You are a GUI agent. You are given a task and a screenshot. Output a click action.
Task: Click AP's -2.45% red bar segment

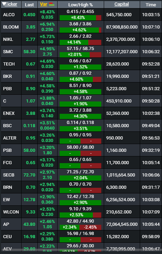pos(90,227)
